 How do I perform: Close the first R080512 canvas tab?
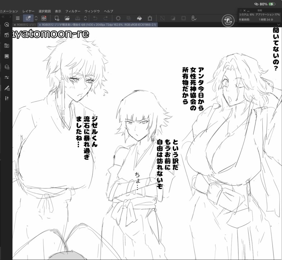[x=15, y=25]
